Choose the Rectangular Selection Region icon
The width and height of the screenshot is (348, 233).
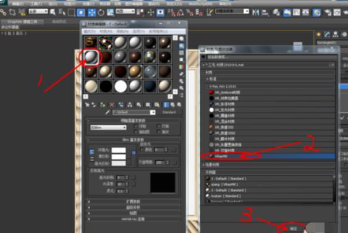click(71, 12)
